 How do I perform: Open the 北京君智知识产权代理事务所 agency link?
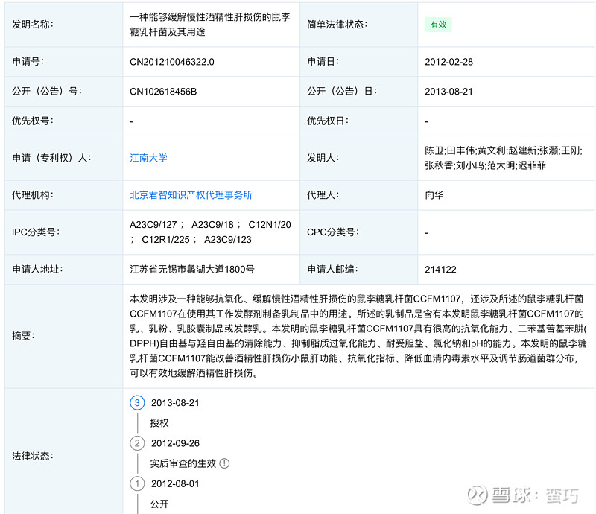[191, 195]
